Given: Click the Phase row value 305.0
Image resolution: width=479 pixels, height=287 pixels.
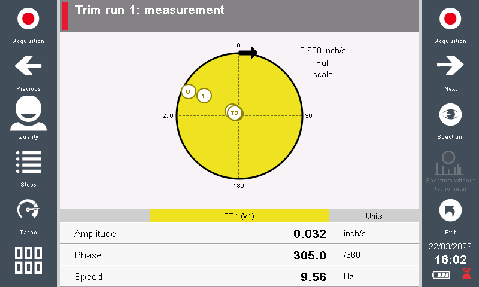Looking at the screenshot, I should point(310,255).
